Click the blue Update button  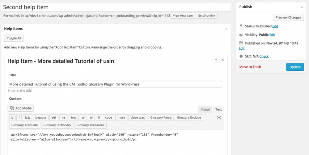click(x=295, y=67)
